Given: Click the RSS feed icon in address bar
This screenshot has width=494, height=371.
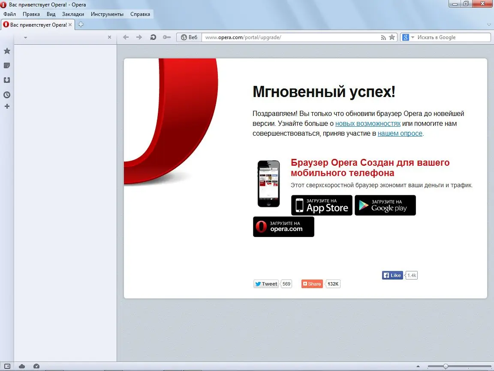Looking at the screenshot, I should click(383, 37).
